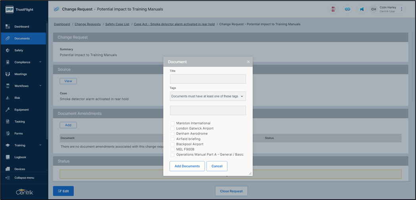Click the Equipment wrench icon in sidebar
416x200 pixels.
(x=8, y=110)
